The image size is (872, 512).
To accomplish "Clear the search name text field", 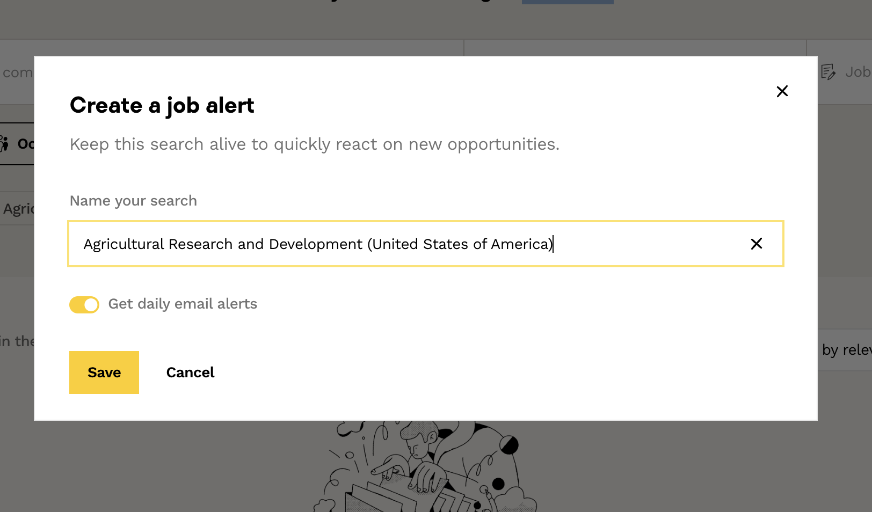I will coord(756,244).
